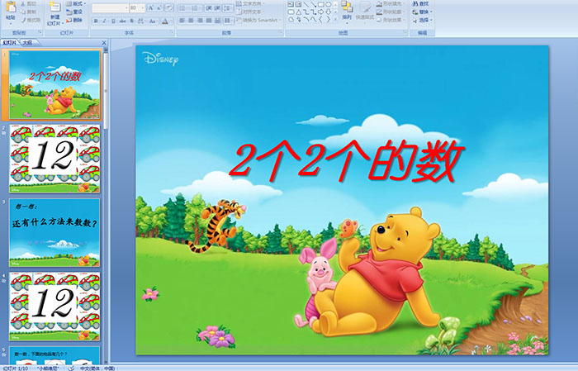578x371 pixels.
Task: Click the Replace (替换) button
Action: click(x=424, y=12)
